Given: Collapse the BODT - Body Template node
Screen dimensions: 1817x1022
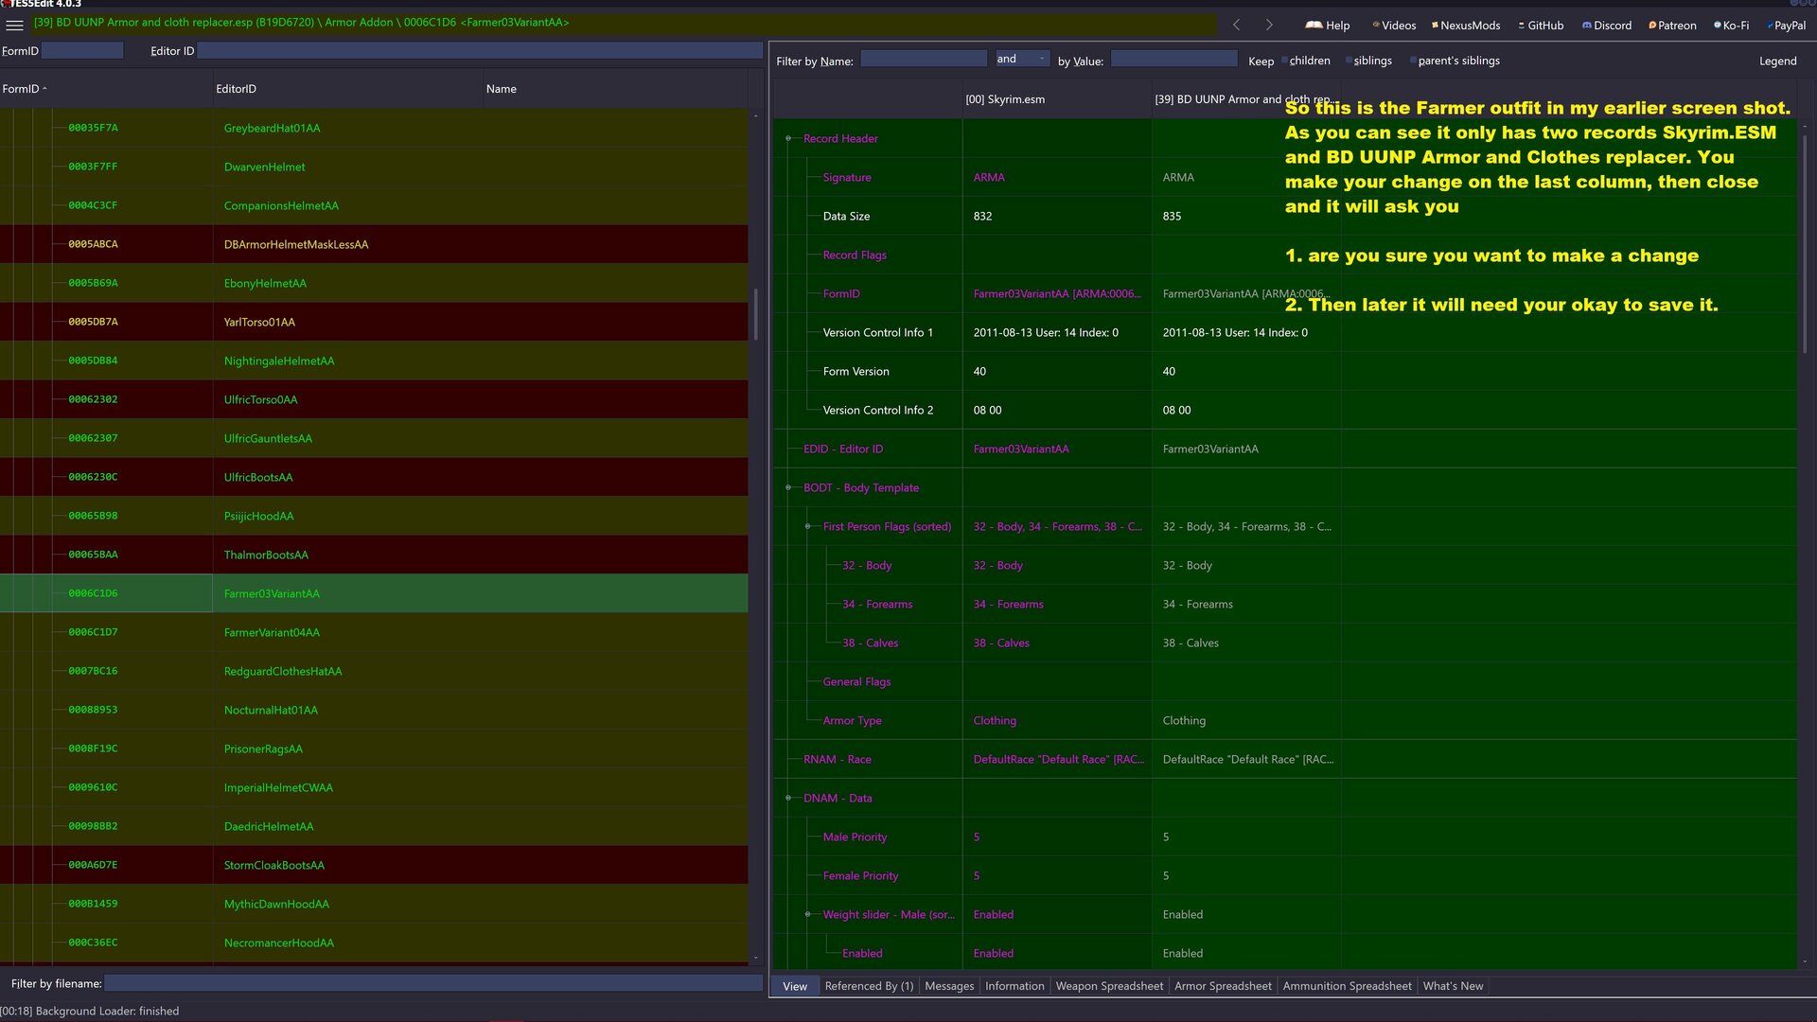Looking at the screenshot, I should pyautogui.click(x=788, y=488).
